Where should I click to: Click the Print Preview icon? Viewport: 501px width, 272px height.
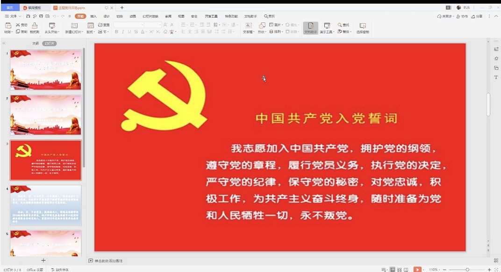(48, 16)
